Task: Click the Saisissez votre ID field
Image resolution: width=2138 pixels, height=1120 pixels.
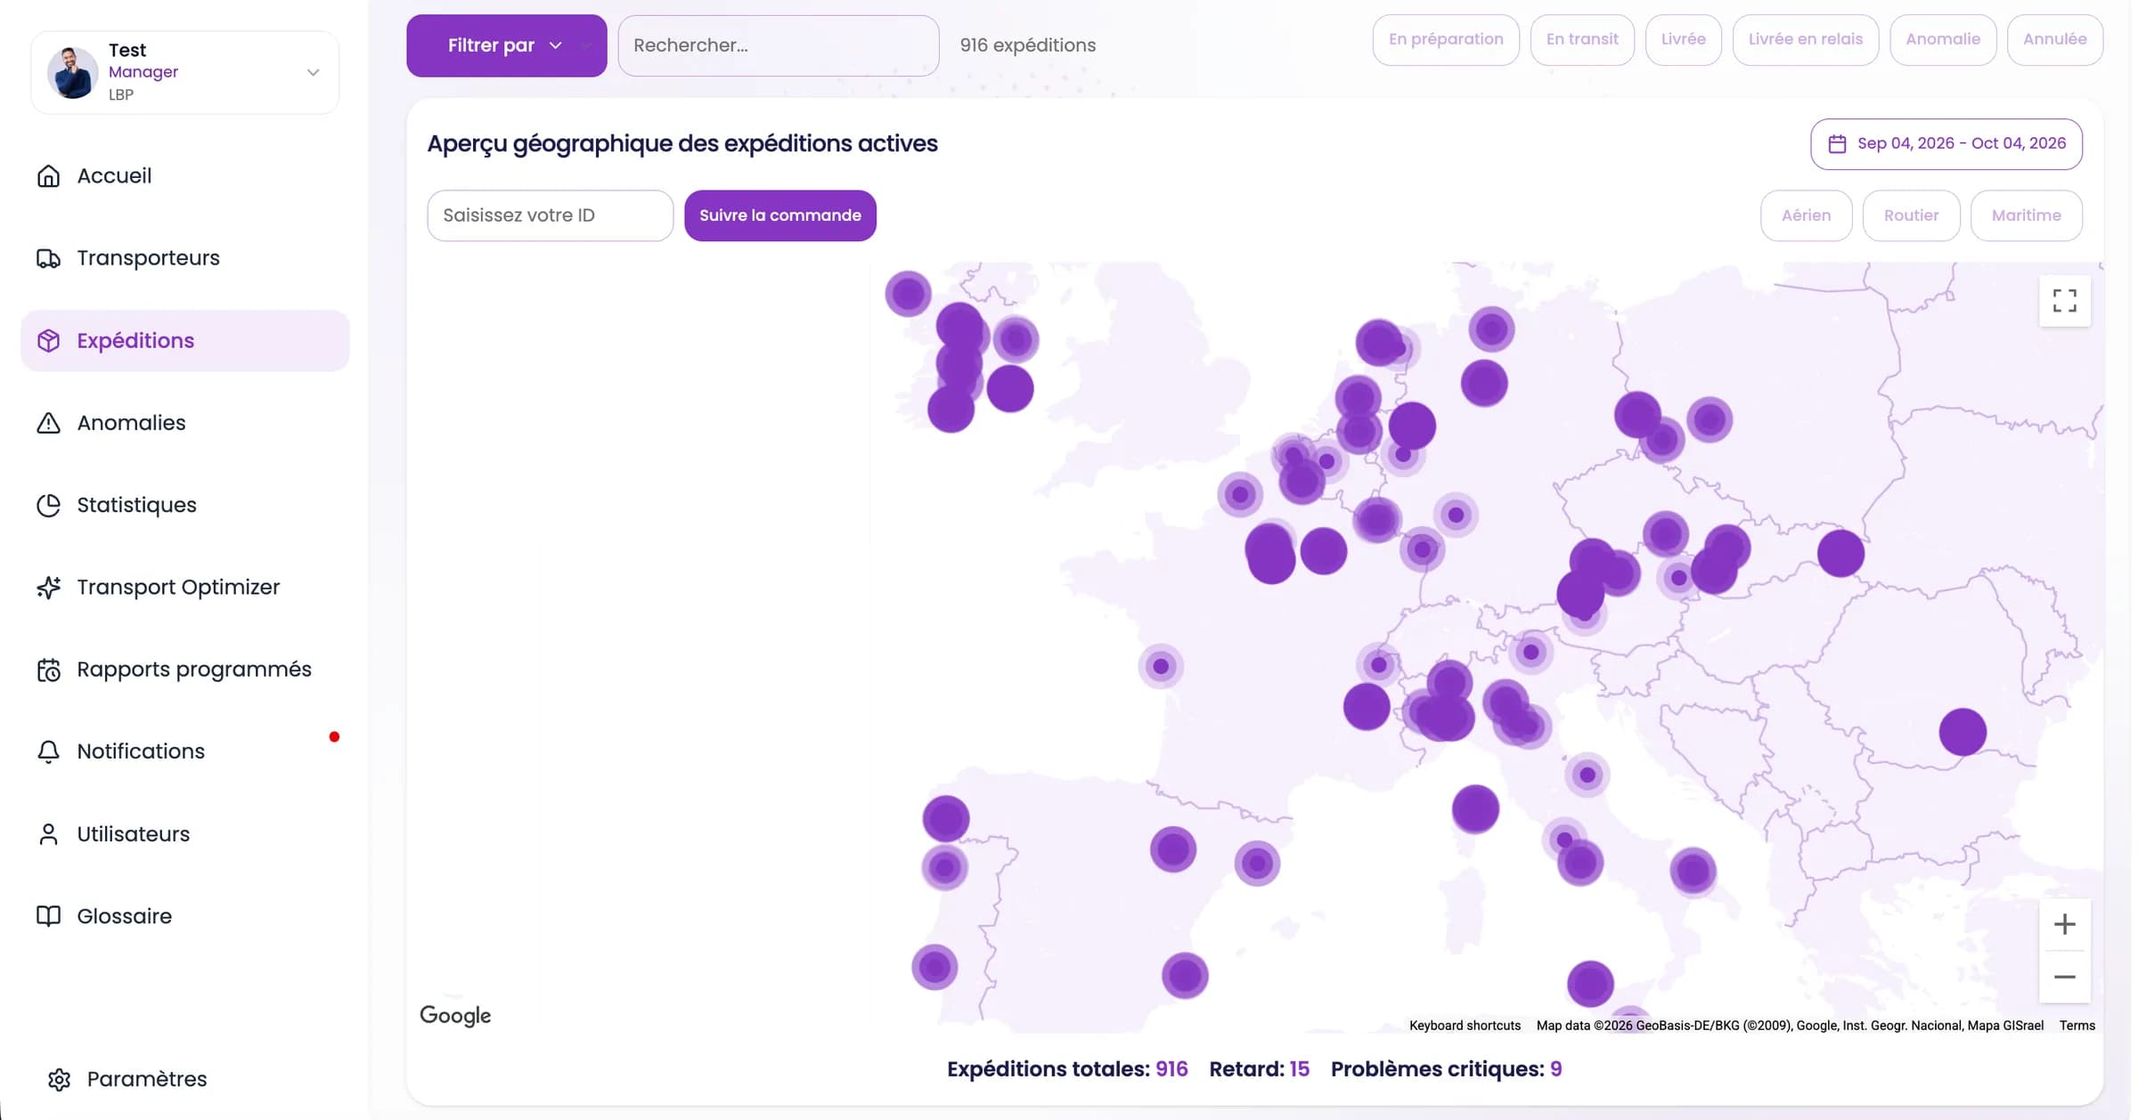Action: (550, 215)
